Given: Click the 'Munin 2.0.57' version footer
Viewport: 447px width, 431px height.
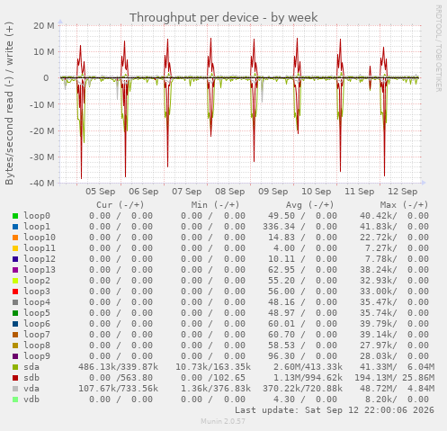Looking at the screenshot, I should [223, 421].
